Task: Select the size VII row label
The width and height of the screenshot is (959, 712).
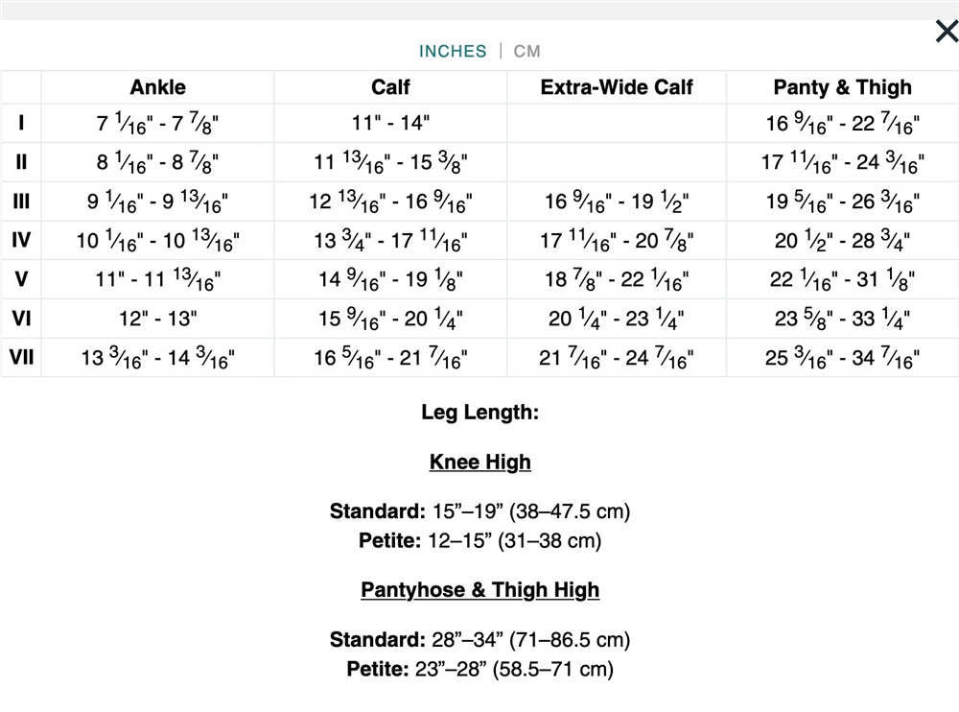Action: 21,358
